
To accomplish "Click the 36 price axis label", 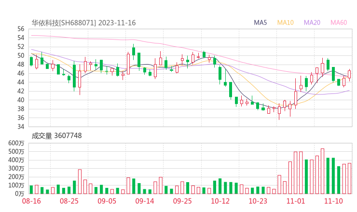I will 21,118.
